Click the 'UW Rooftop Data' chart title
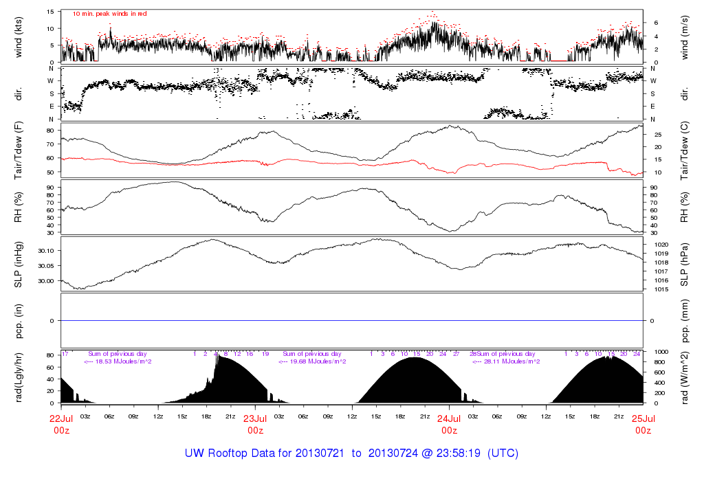 351,454
